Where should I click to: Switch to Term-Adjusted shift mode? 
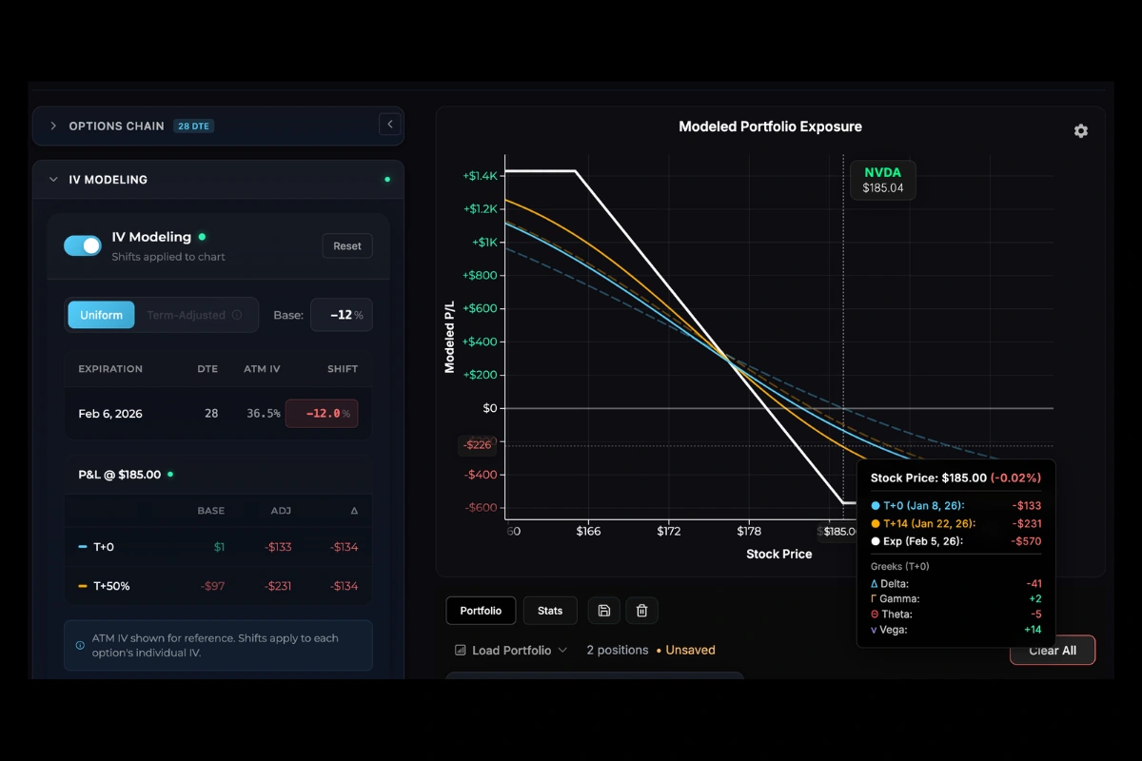[186, 315]
